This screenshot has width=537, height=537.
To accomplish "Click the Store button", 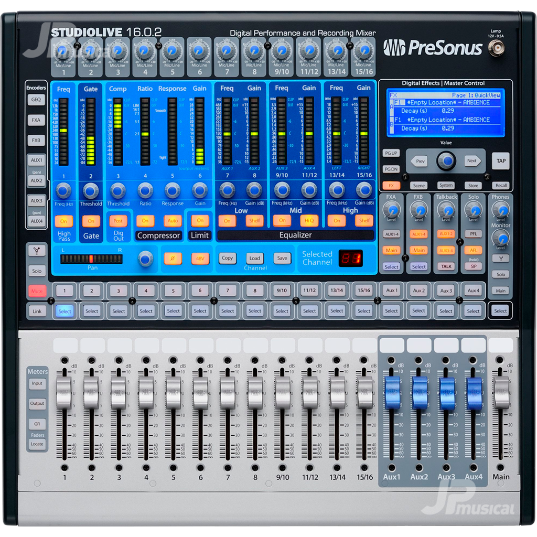I will (x=474, y=186).
